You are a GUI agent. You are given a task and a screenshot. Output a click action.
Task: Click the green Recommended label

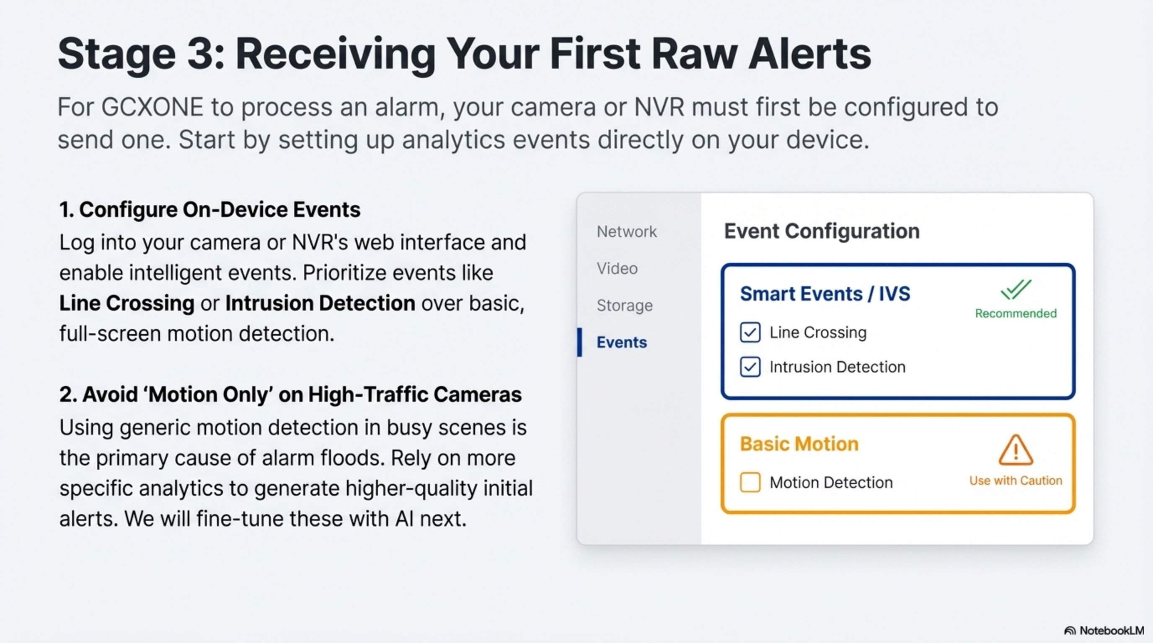point(1016,314)
